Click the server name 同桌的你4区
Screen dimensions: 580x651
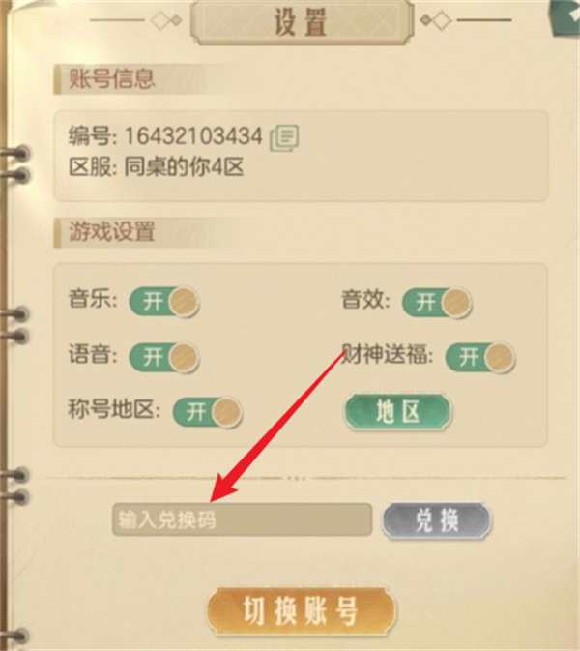click(184, 167)
